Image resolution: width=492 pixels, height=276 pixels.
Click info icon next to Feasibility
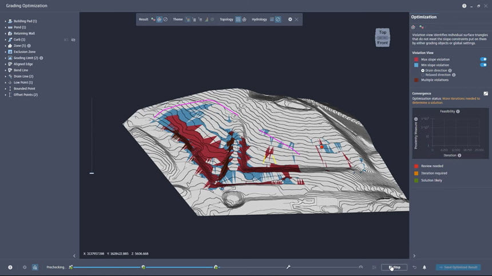[x=458, y=111]
